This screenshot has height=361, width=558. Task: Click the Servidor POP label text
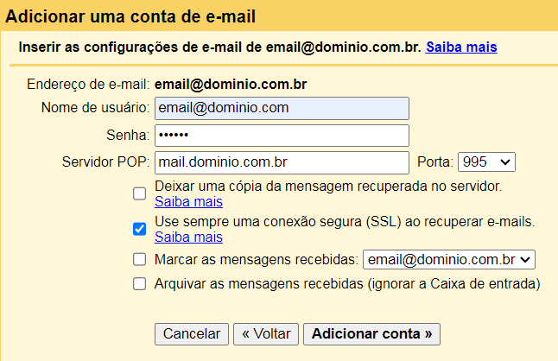pos(106,162)
